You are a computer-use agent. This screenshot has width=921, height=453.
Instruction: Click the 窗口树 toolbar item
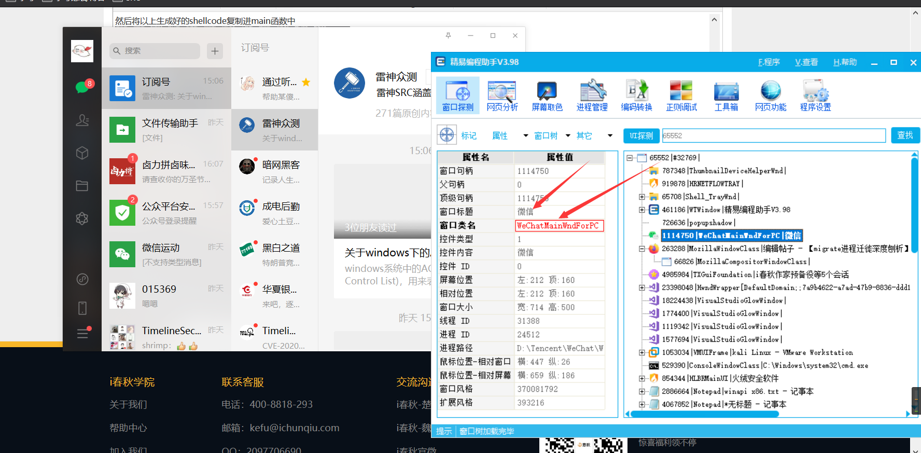pyautogui.click(x=546, y=136)
